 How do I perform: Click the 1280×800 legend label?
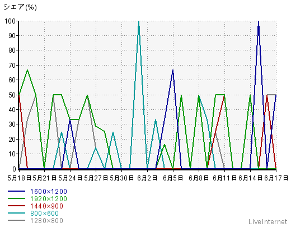[x=46, y=221]
